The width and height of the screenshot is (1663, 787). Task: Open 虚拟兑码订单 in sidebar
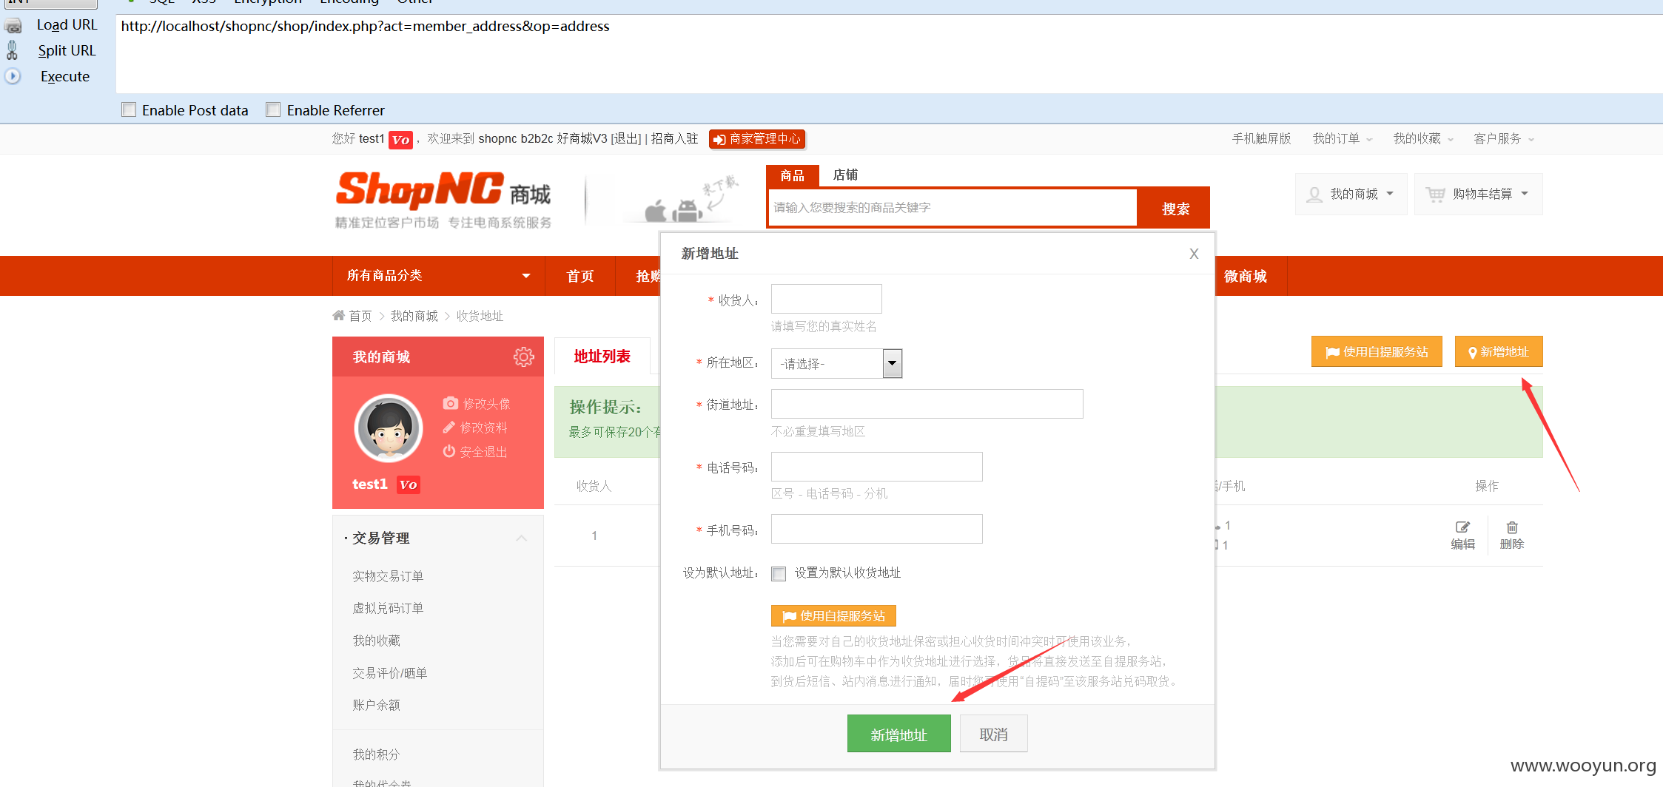pyautogui.click(x=388, y=608)
